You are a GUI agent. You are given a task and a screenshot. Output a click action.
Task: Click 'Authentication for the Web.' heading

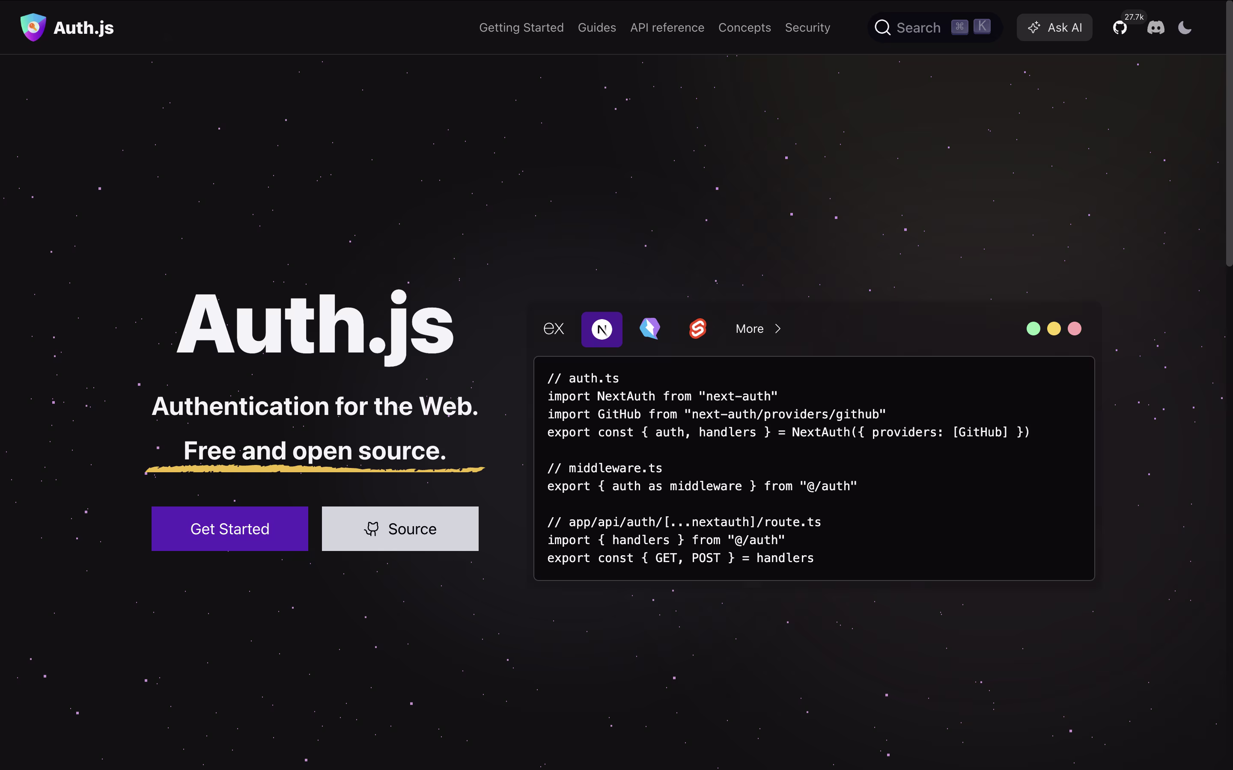coord(315,406)
